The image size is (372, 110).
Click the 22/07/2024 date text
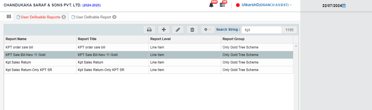pyautogui.click(x=332, y=6)
